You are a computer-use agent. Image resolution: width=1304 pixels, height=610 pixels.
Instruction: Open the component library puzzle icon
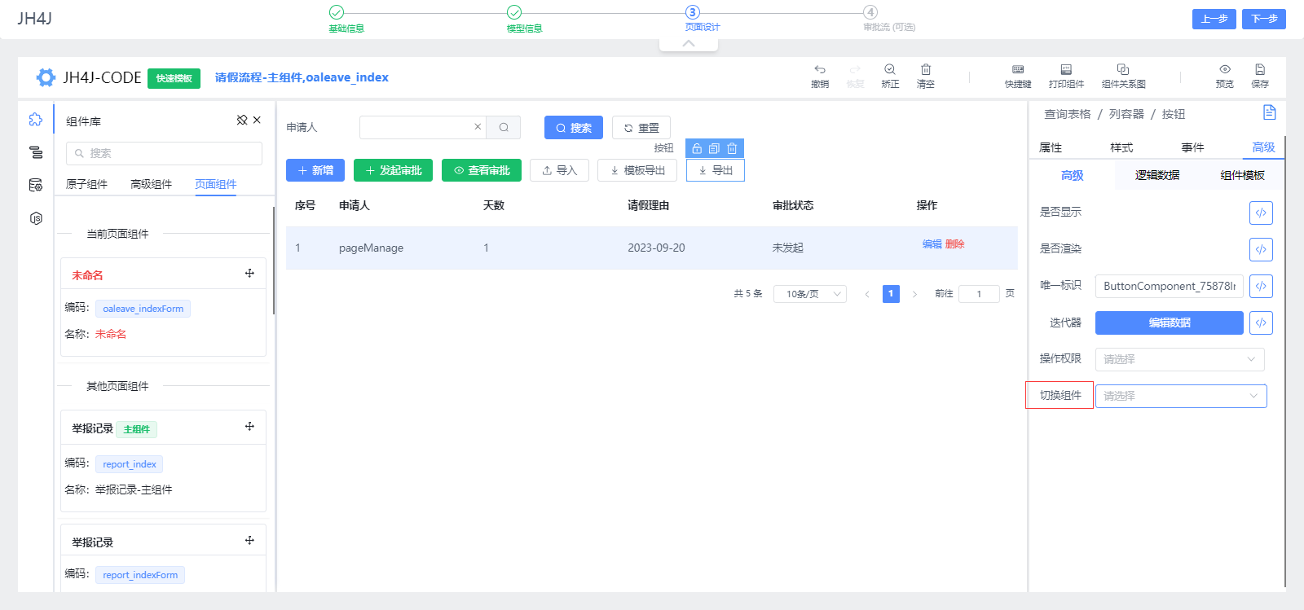point(36,120)
